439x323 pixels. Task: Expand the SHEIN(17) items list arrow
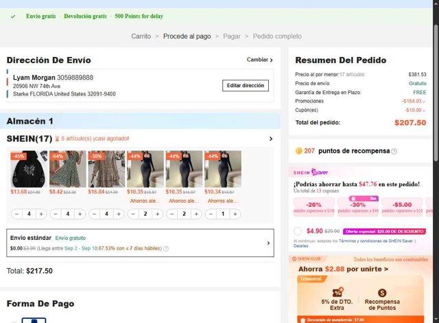271,139
